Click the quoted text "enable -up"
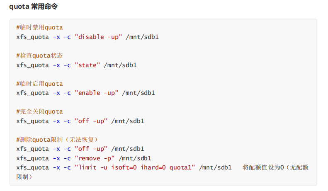This screenshot has width=328, height=191. (x=97, y=93)
